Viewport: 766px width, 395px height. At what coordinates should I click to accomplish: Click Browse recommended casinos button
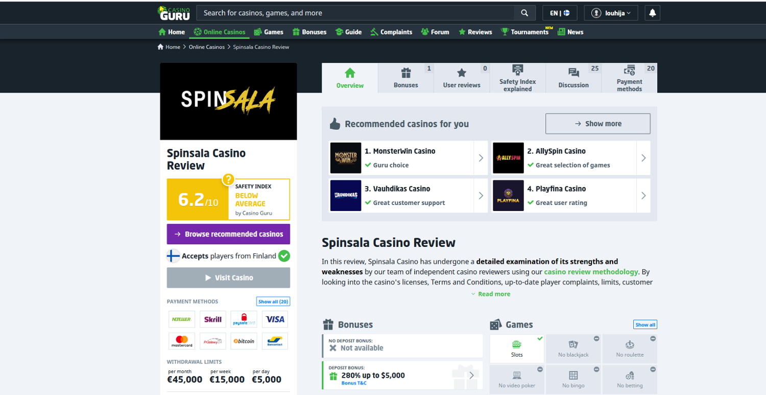[228, 234]
